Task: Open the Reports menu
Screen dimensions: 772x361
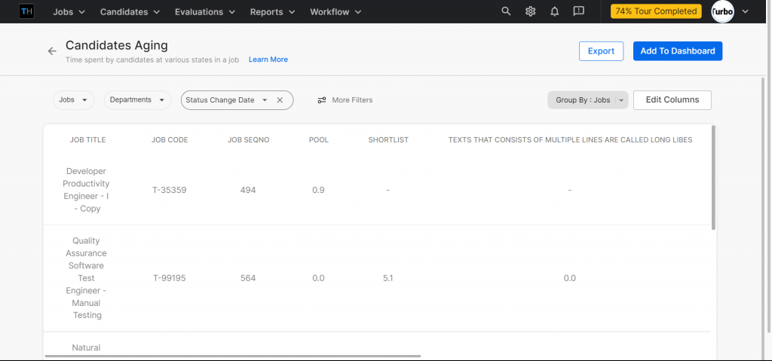Action: click(272, 11)
